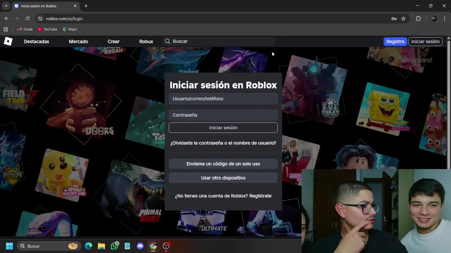Open the Windows Start menu
Image resolution: width=451 pixels, height=253 pixels.
[10, 246]
